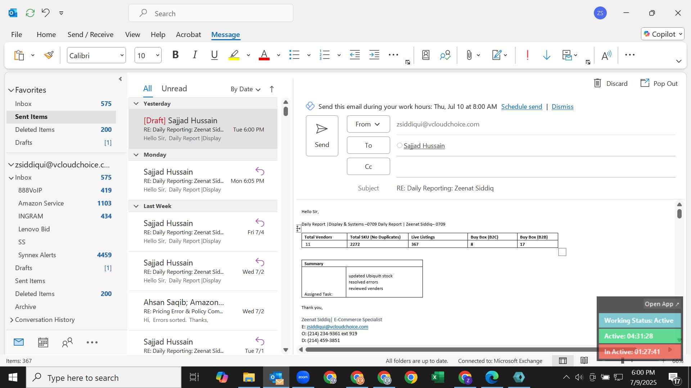
Task: Collapse the folder pane arrow
Action: tap(120, 79)
